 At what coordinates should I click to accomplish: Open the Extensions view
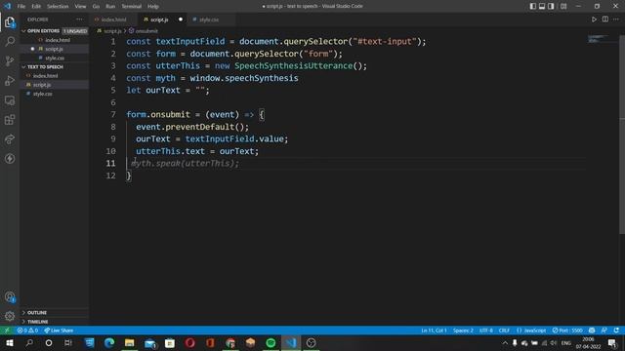click(10, 120)
